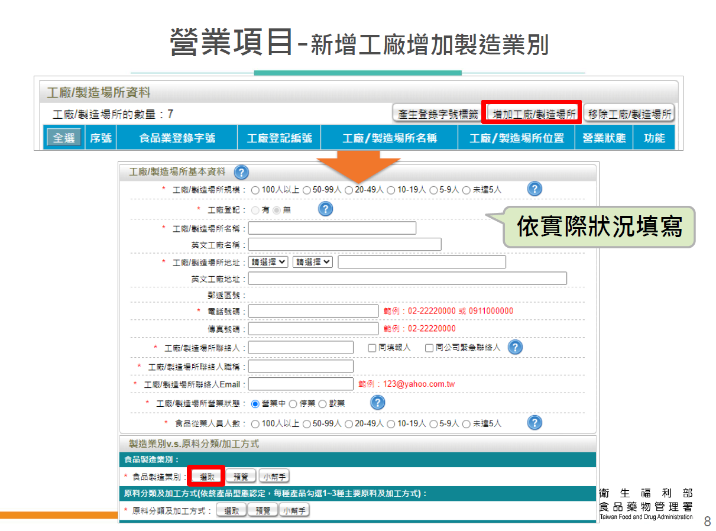Click the 工廠/製造場所的數量：7 text
Viewport: 716px width, 531px height.
pyautogui.click(x=113, y=114)
